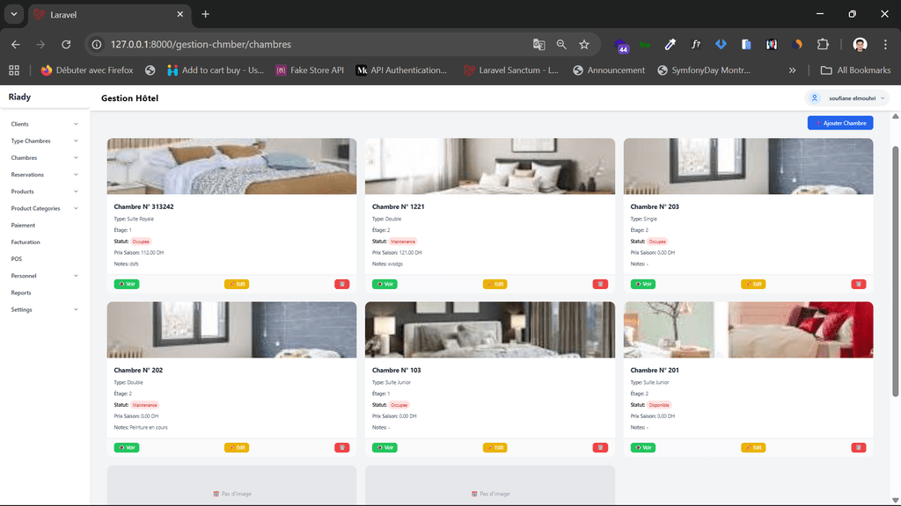Open a new browser tab
This screenshot has height=506, width=901.
[x=205, y=14]
